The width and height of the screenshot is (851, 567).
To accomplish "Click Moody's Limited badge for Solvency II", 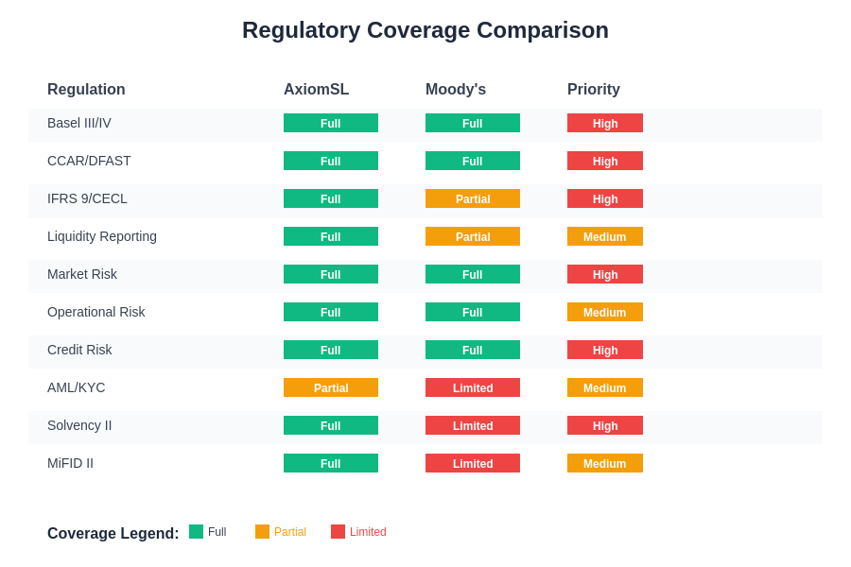I will (x=473, y=425).
